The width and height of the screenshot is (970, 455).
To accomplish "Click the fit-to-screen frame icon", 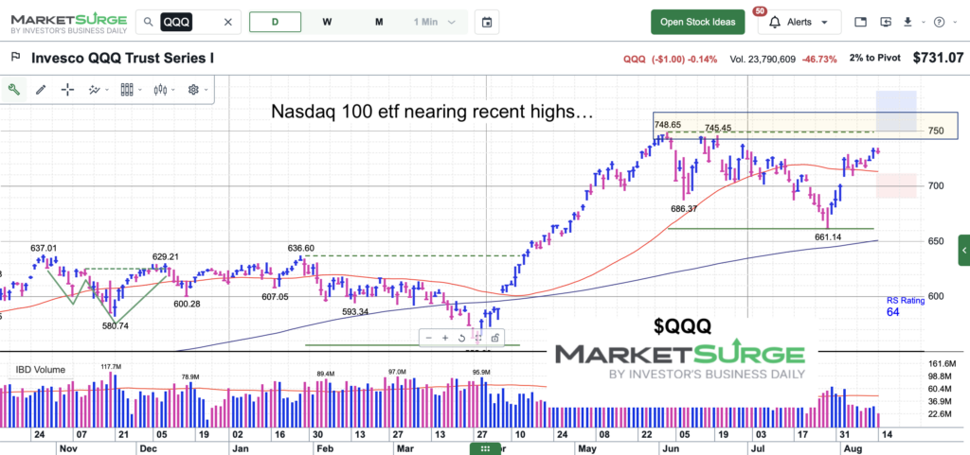I will pos(478,338).
